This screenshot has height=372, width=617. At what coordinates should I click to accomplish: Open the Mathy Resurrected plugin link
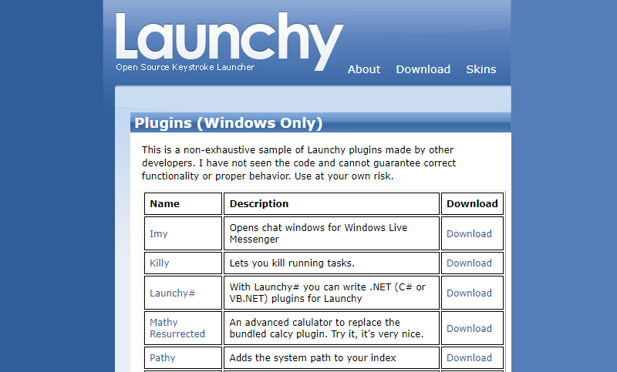(x=177, y=328)
